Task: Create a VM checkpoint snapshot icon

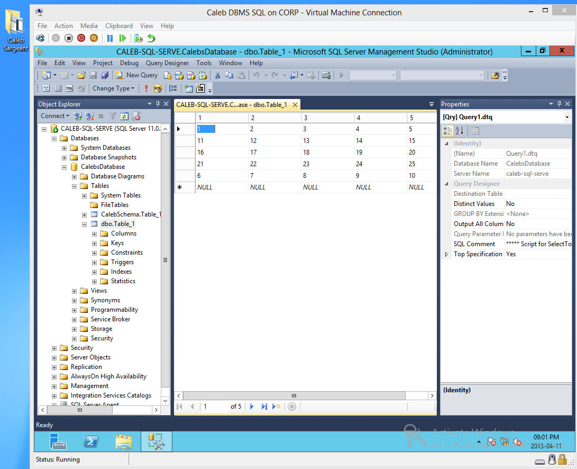Action: [x=139, y=38]
